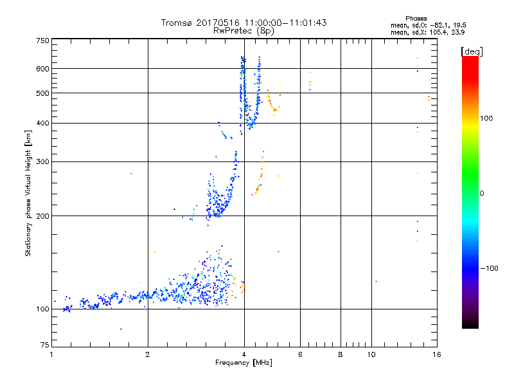Click the 'mean, sd,X: 105.4, 23.9' statistic
This screenshot has width=514, height=386.
point(427,32)
